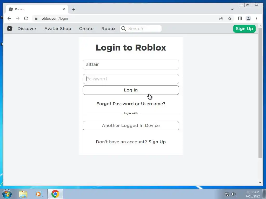Screen dimensions: 266x199
Task: Click page scrollbar down arrow
Action: pos(260,183)
